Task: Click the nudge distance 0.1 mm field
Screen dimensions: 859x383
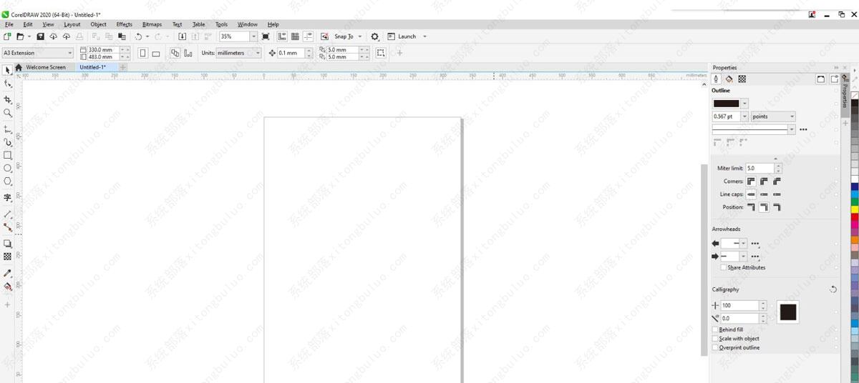Action: pyautogui.click(x=290, y=53)
